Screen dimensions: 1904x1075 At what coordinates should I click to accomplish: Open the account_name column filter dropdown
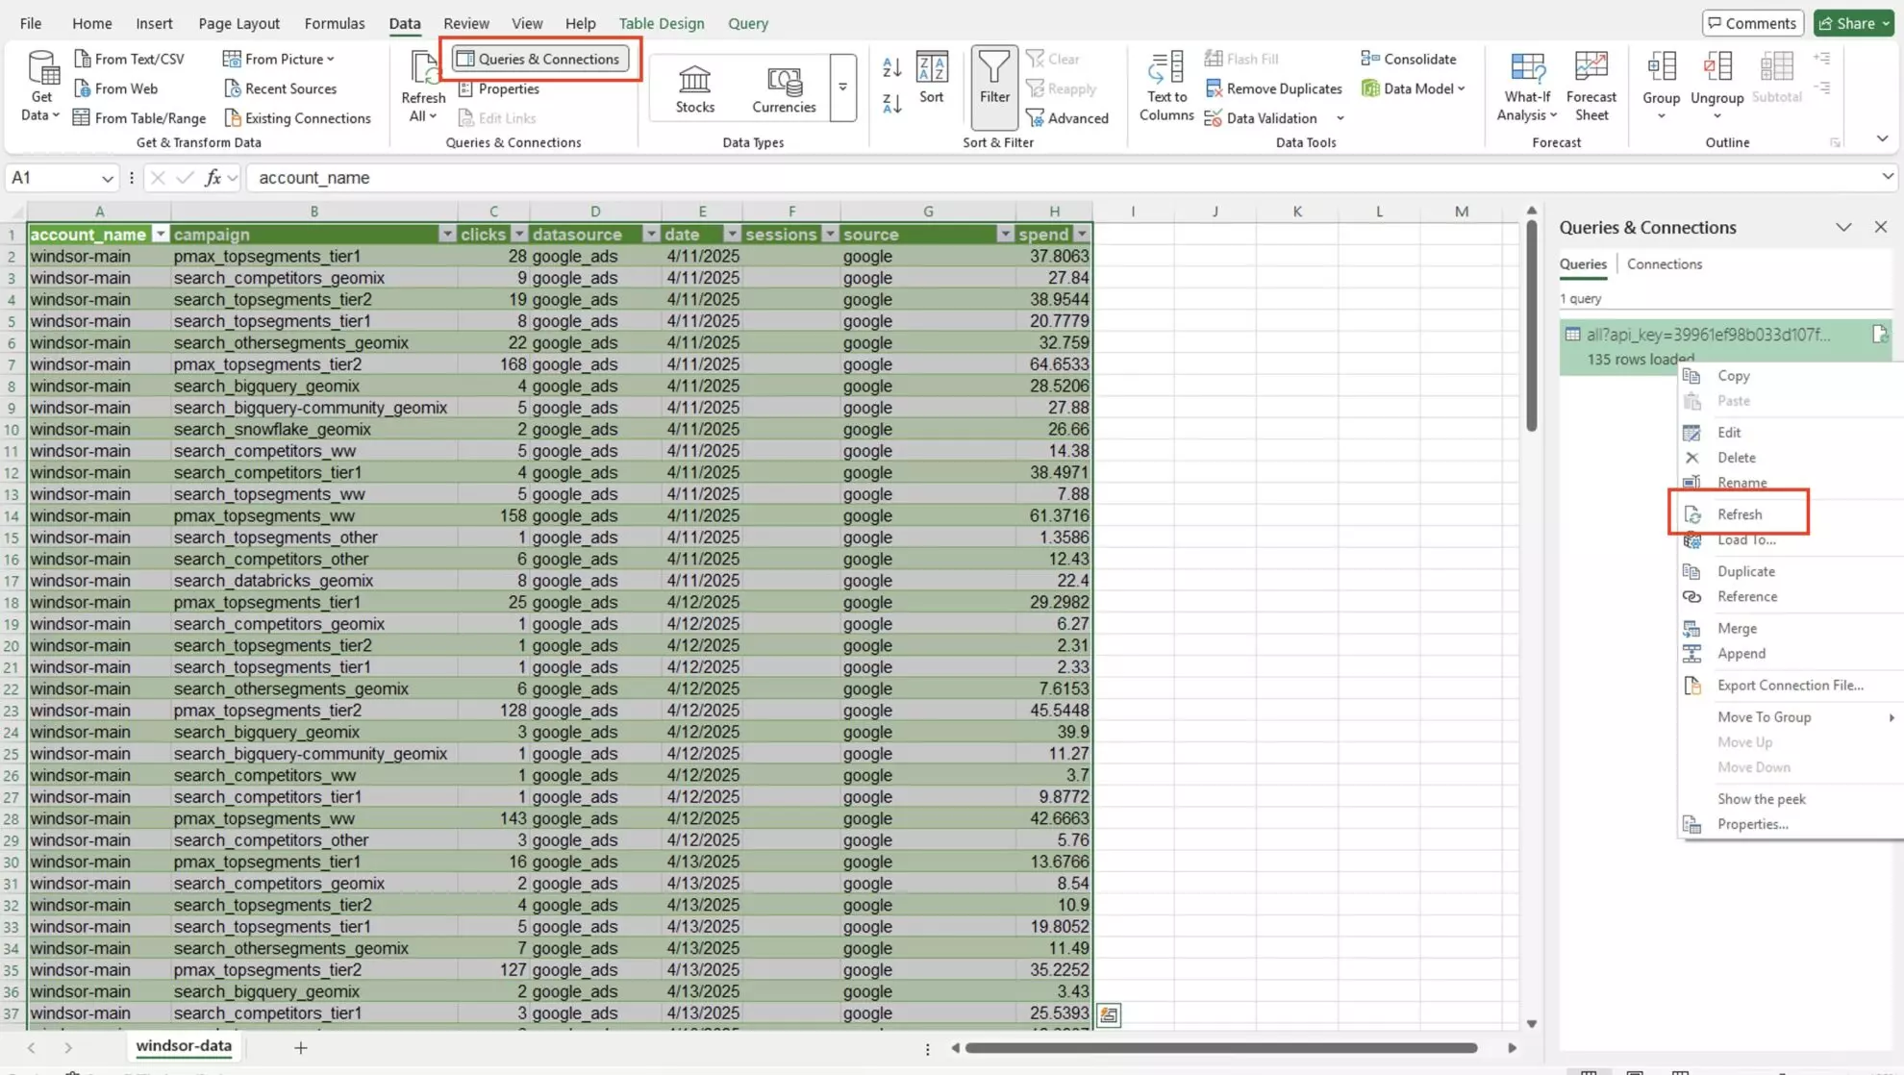[160, 234]
